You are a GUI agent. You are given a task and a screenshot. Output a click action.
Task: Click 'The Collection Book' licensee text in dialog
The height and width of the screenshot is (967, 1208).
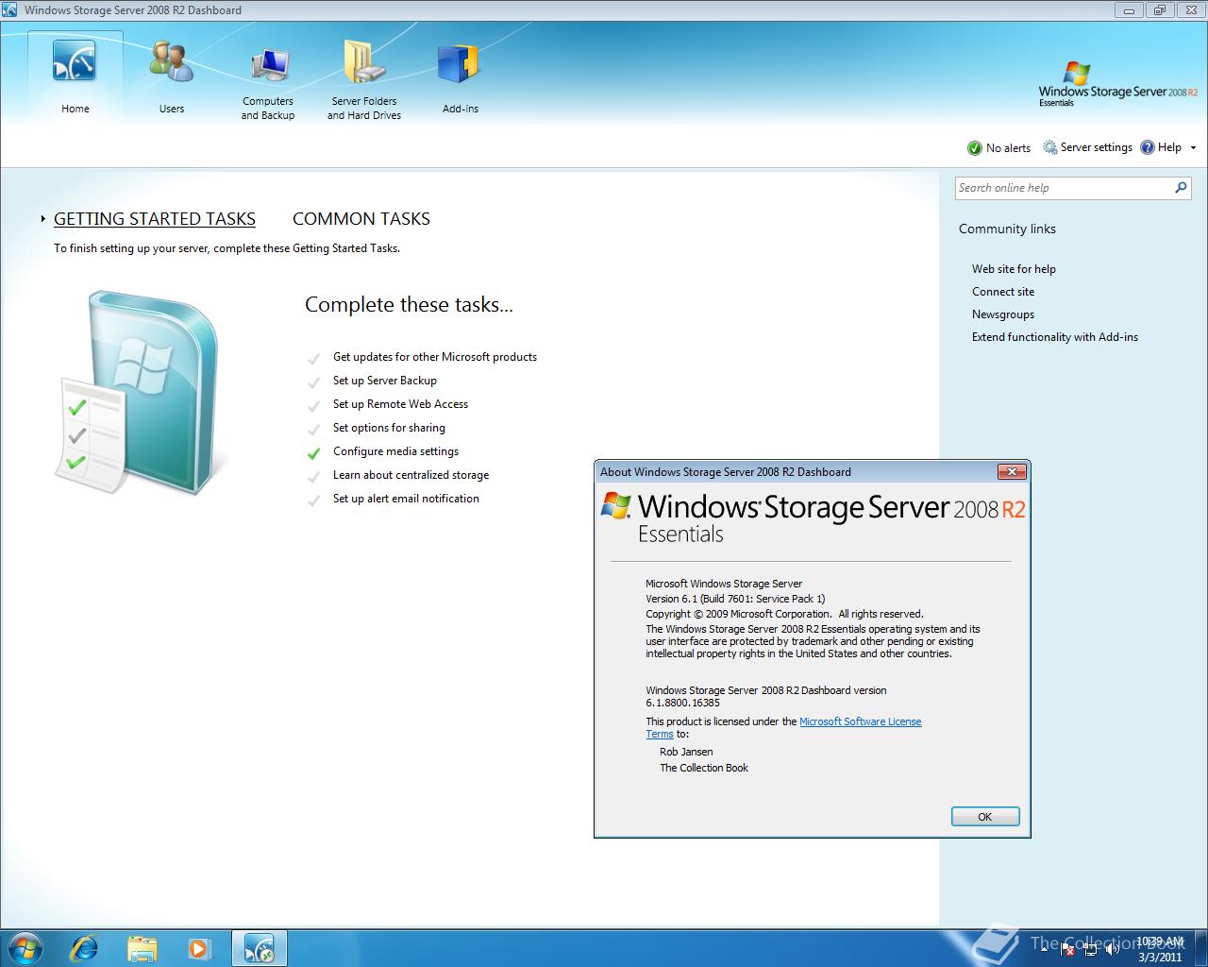pos(704,768)
